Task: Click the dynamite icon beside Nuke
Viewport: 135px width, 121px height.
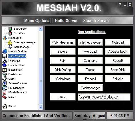Action: click(x=5, y=97)
